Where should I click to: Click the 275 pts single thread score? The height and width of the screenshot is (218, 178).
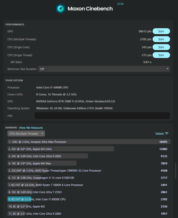pyautogui.click(x=146, y=55)
